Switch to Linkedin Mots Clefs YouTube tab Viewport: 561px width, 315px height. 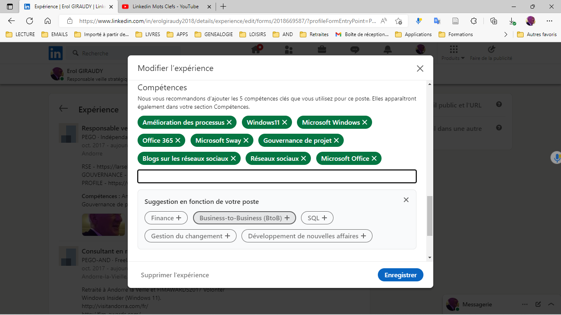pos(166,7)
